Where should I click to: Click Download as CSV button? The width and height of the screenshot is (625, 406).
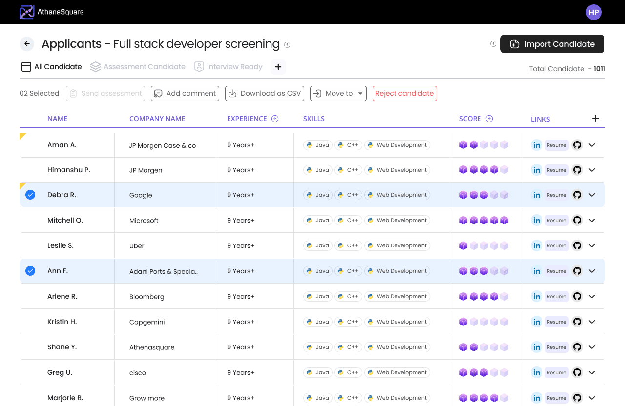click(x=265, y=93)
